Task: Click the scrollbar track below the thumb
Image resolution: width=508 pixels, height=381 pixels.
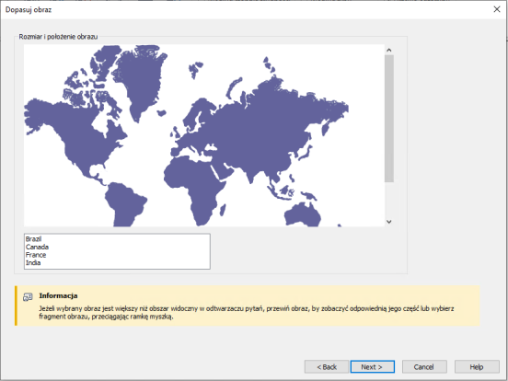Action: (389, 200)
